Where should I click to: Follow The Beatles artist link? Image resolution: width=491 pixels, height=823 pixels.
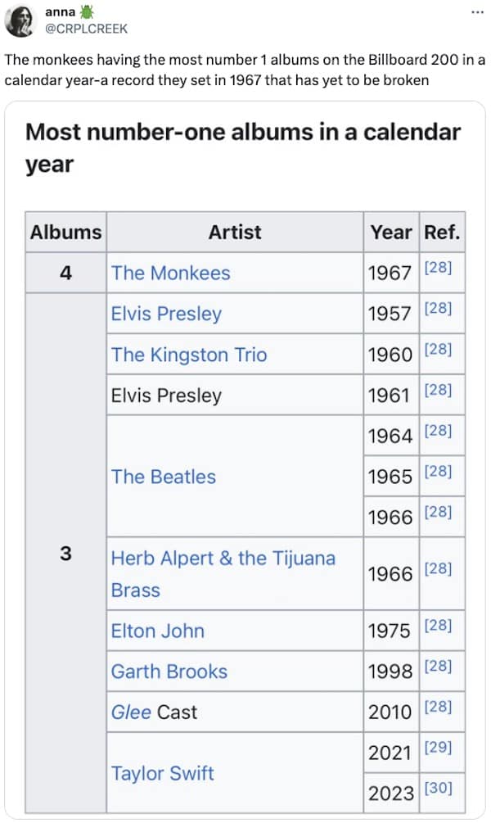164,477
